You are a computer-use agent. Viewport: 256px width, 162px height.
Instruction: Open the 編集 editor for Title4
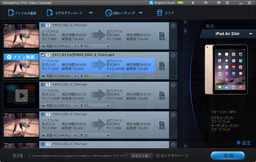[x=162, y=66]
